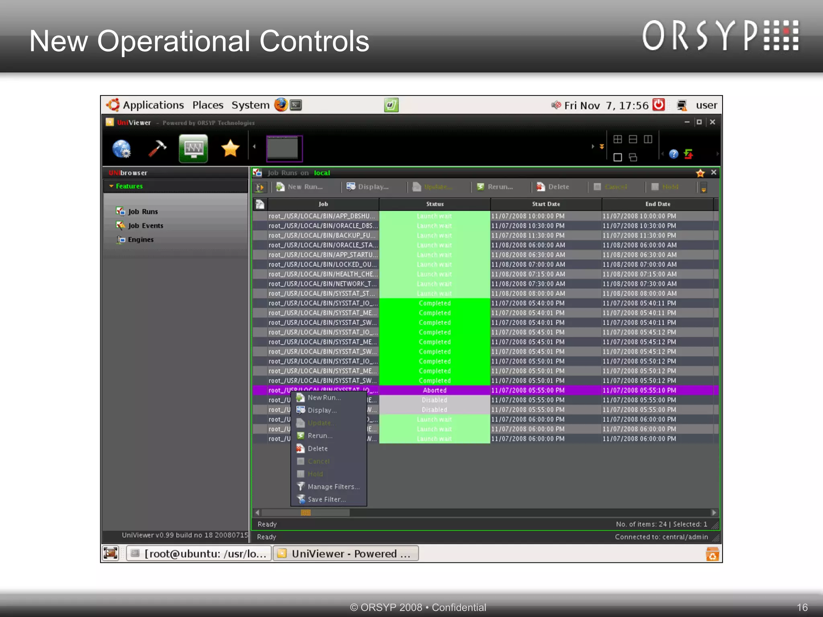
Task: Collapse the Features section in UNIbrowser
Action: pos(111,186)
